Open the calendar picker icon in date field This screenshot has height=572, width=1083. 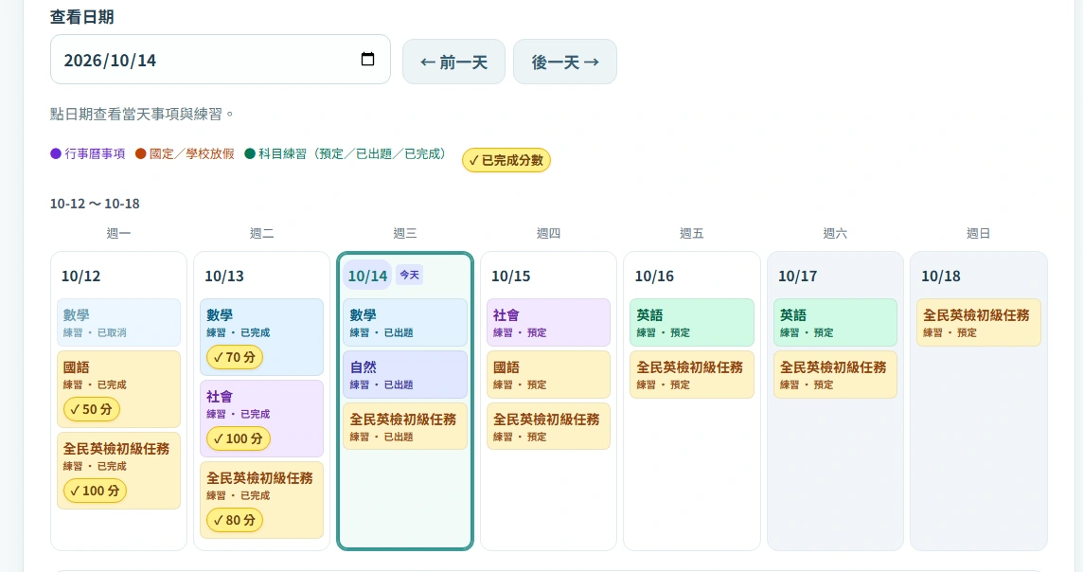[x=367, y=60]
